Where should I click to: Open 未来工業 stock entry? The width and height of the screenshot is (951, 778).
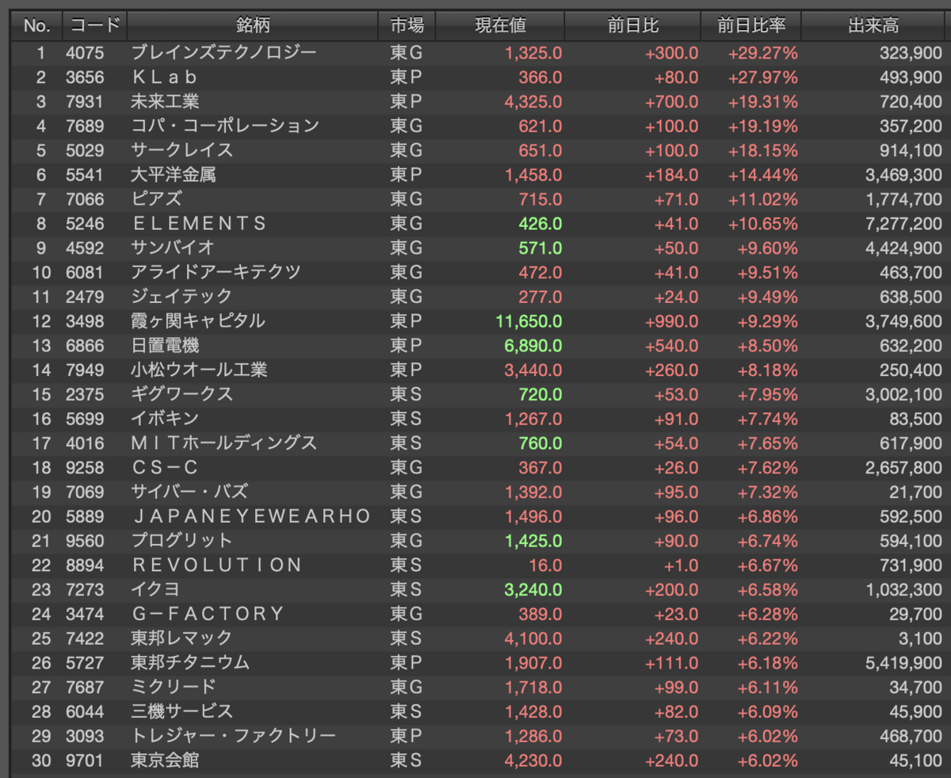click(x=165, y=102)
